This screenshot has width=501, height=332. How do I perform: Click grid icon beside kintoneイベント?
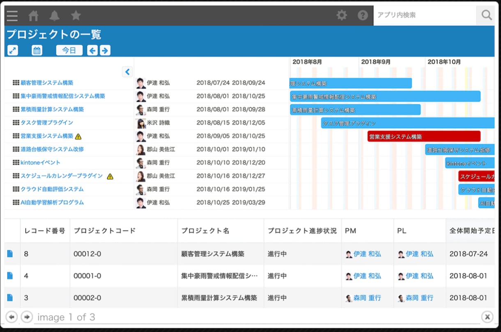click(16, 162)
